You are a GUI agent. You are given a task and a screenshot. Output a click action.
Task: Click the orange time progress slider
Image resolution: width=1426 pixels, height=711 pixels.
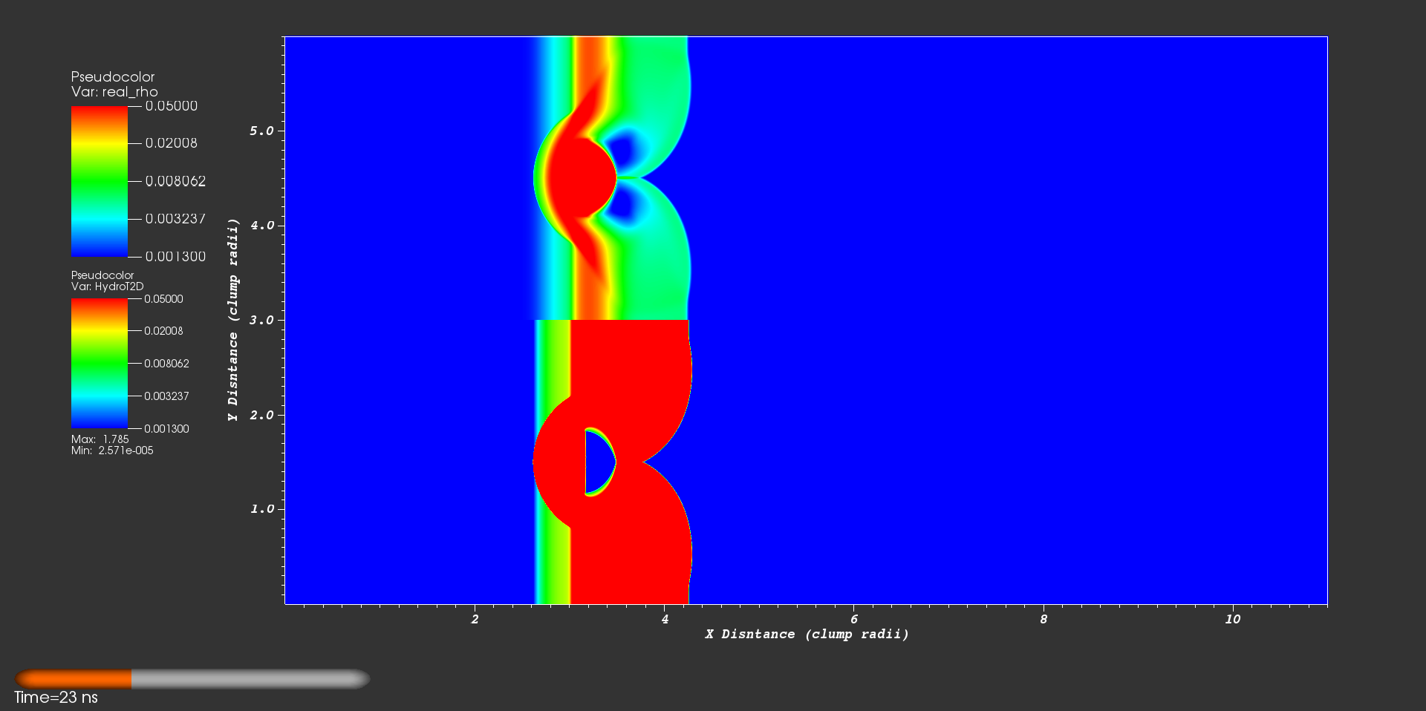pyautogui.click(x=192, y=678)
